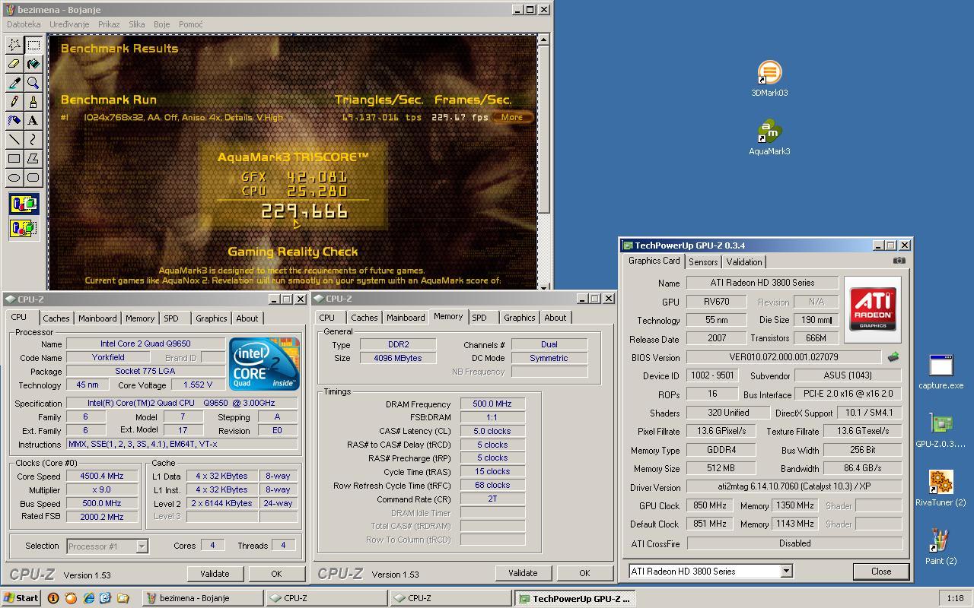Click the BIOS save chip icon in GPU-Z
This screenshot has height=608, width=974.
tap(893, 356)
